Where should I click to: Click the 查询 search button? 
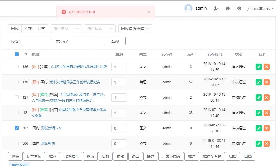(x=115, y=41)
